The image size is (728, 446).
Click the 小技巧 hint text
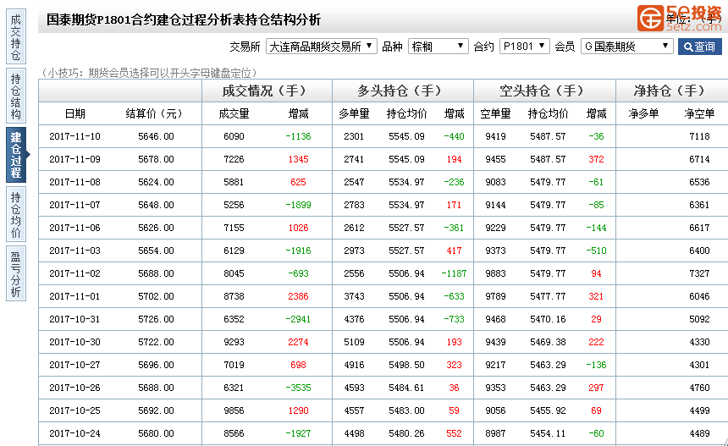click(x=149, y=73)
